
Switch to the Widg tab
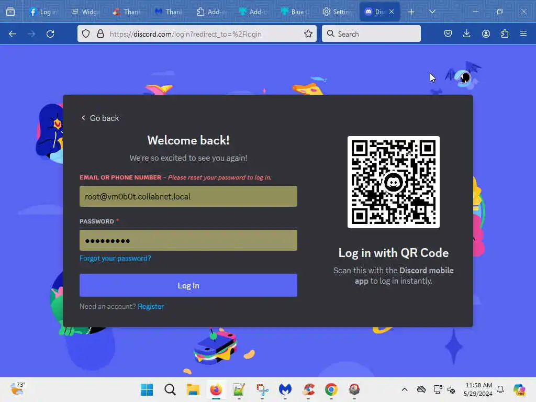pyautogui.click(x=85, y=12)
